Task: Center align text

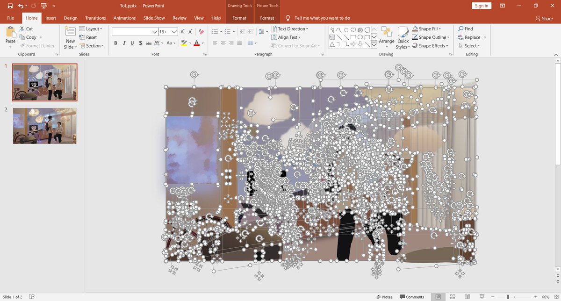Action: 223,43
